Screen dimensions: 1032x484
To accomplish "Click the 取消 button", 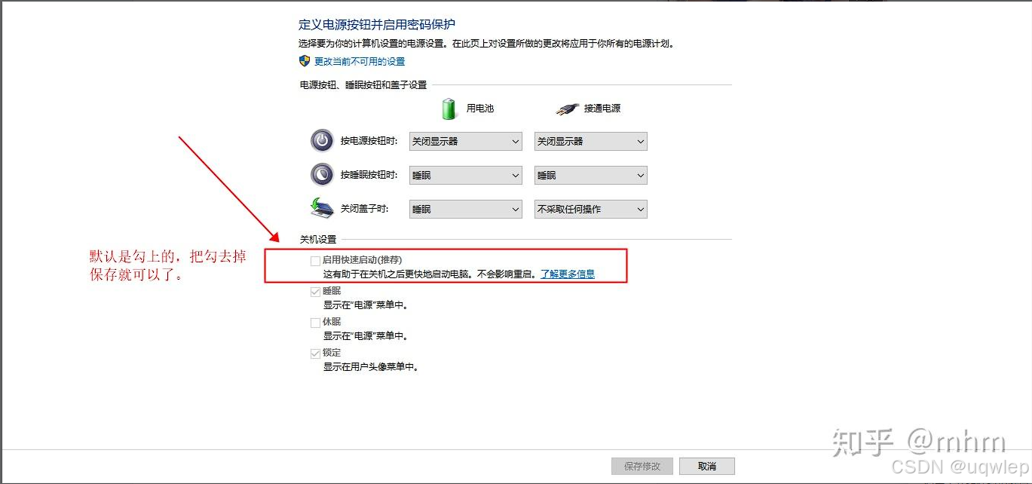I will (707, 466).
